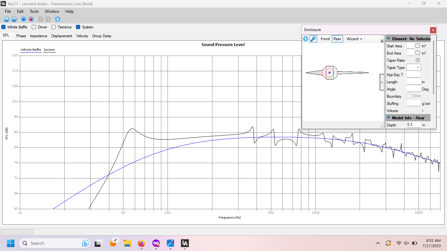Image resolution: width=447 pixels, height=251 pixels.
Task: Show hidden system tray icons
Action: (x=378, y=243)
